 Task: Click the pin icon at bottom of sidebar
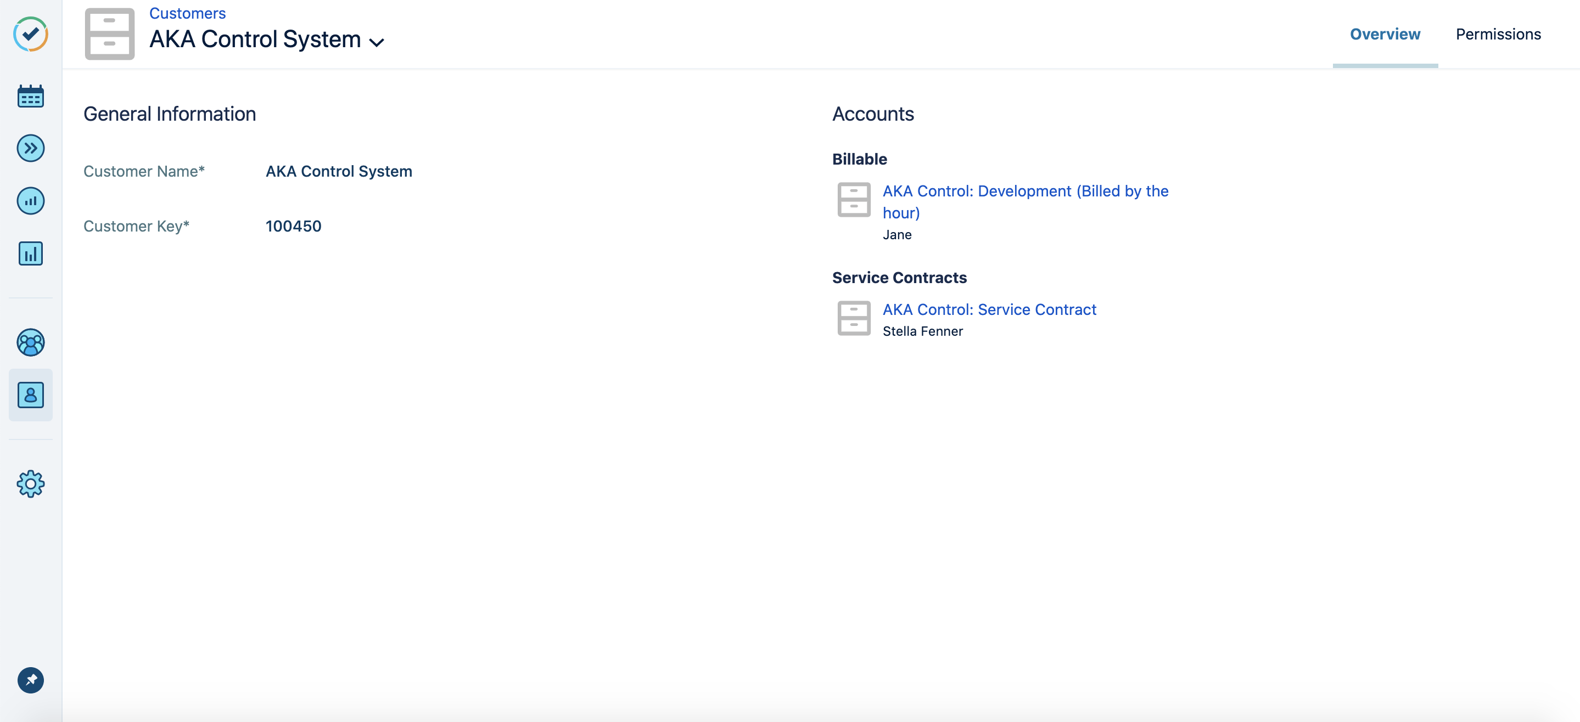[x=31, y=680]
